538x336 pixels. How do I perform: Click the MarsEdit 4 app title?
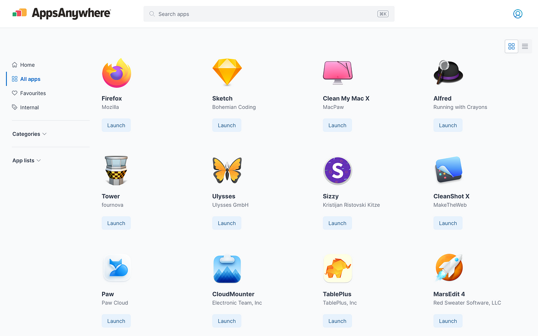pos(449,294)
